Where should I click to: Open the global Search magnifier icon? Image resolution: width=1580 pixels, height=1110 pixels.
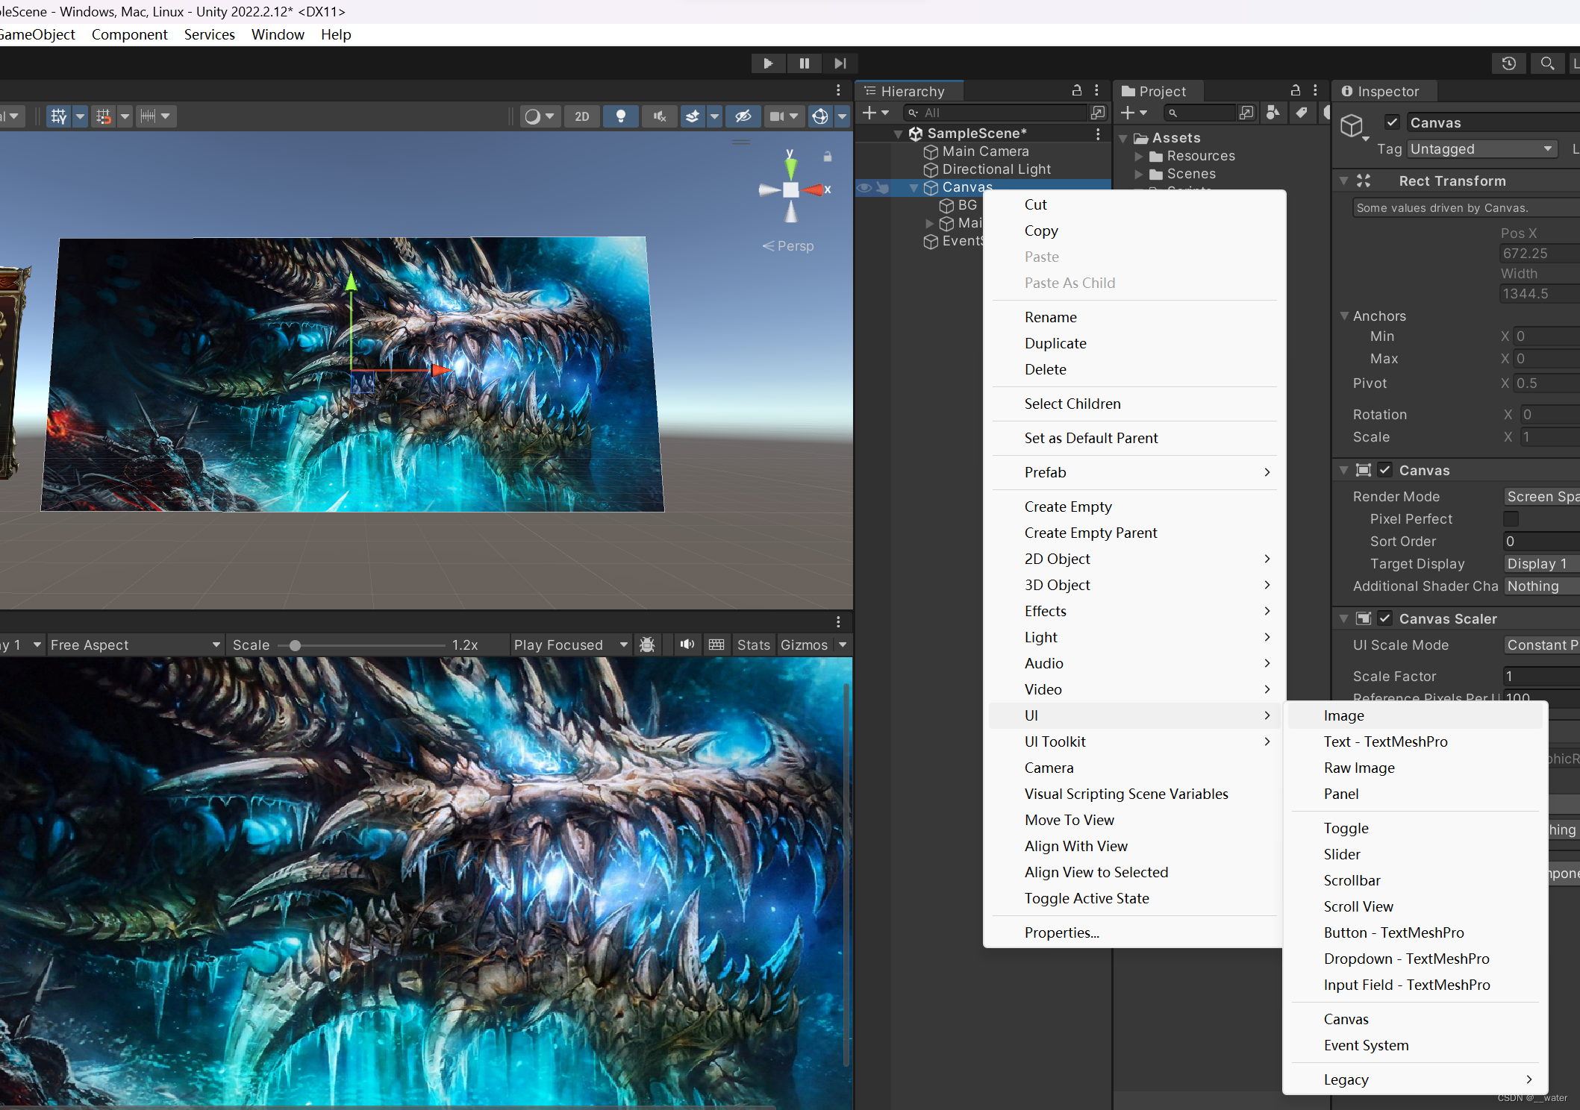(x=1547, y=63)
